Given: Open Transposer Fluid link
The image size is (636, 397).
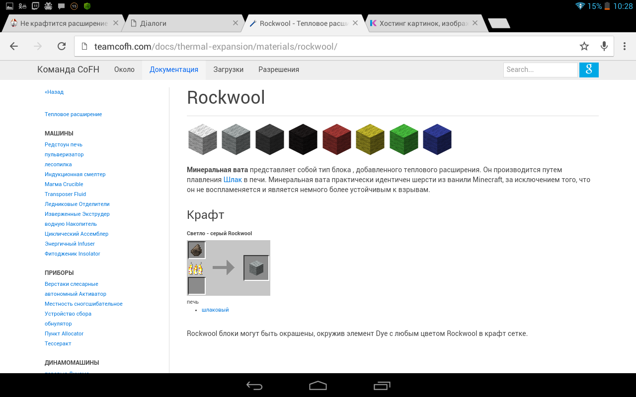Looking at the screenshot, I should coord(65,194).
